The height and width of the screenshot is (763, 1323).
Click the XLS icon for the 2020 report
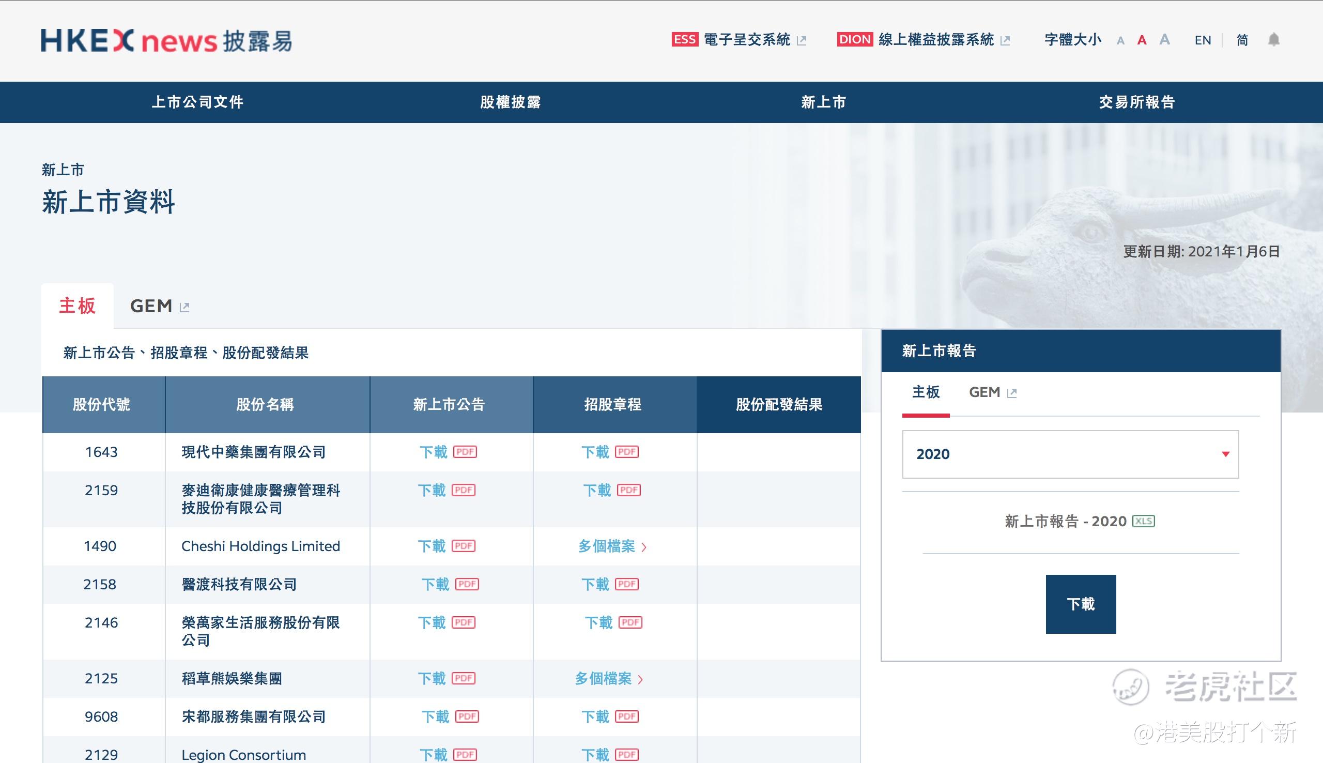1143,521
